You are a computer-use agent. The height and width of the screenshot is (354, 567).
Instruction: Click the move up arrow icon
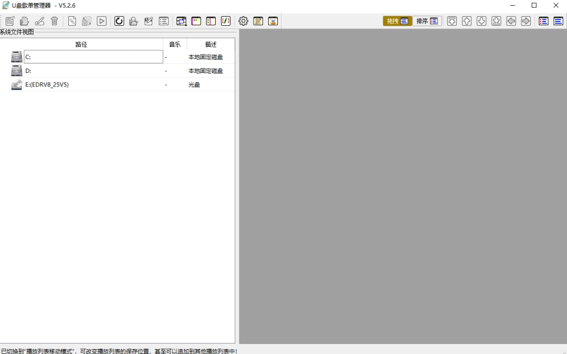pos(466,21)
